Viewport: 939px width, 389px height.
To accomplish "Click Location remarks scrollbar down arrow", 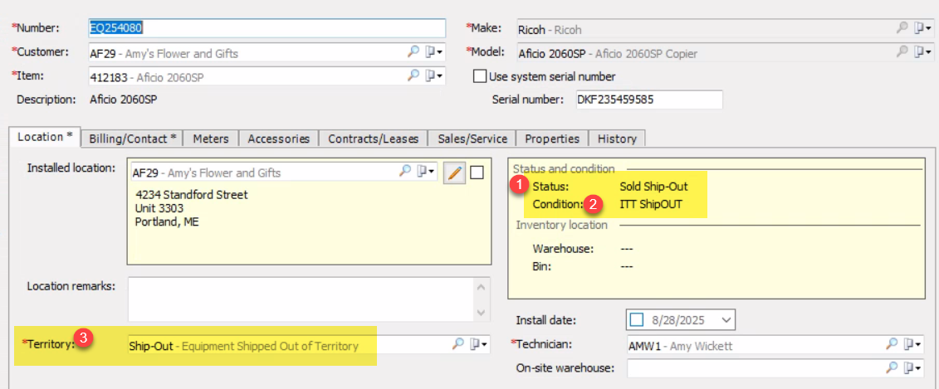I will pos(482,313).
